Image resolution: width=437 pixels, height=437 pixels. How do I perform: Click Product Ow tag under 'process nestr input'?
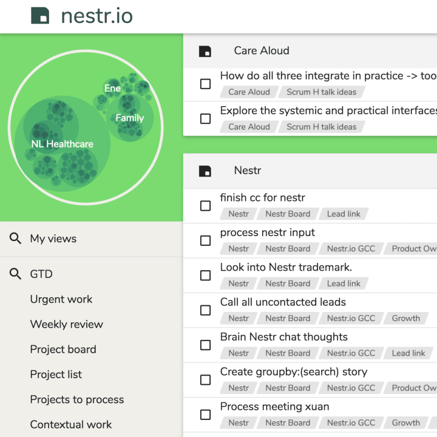click(410, 249)
